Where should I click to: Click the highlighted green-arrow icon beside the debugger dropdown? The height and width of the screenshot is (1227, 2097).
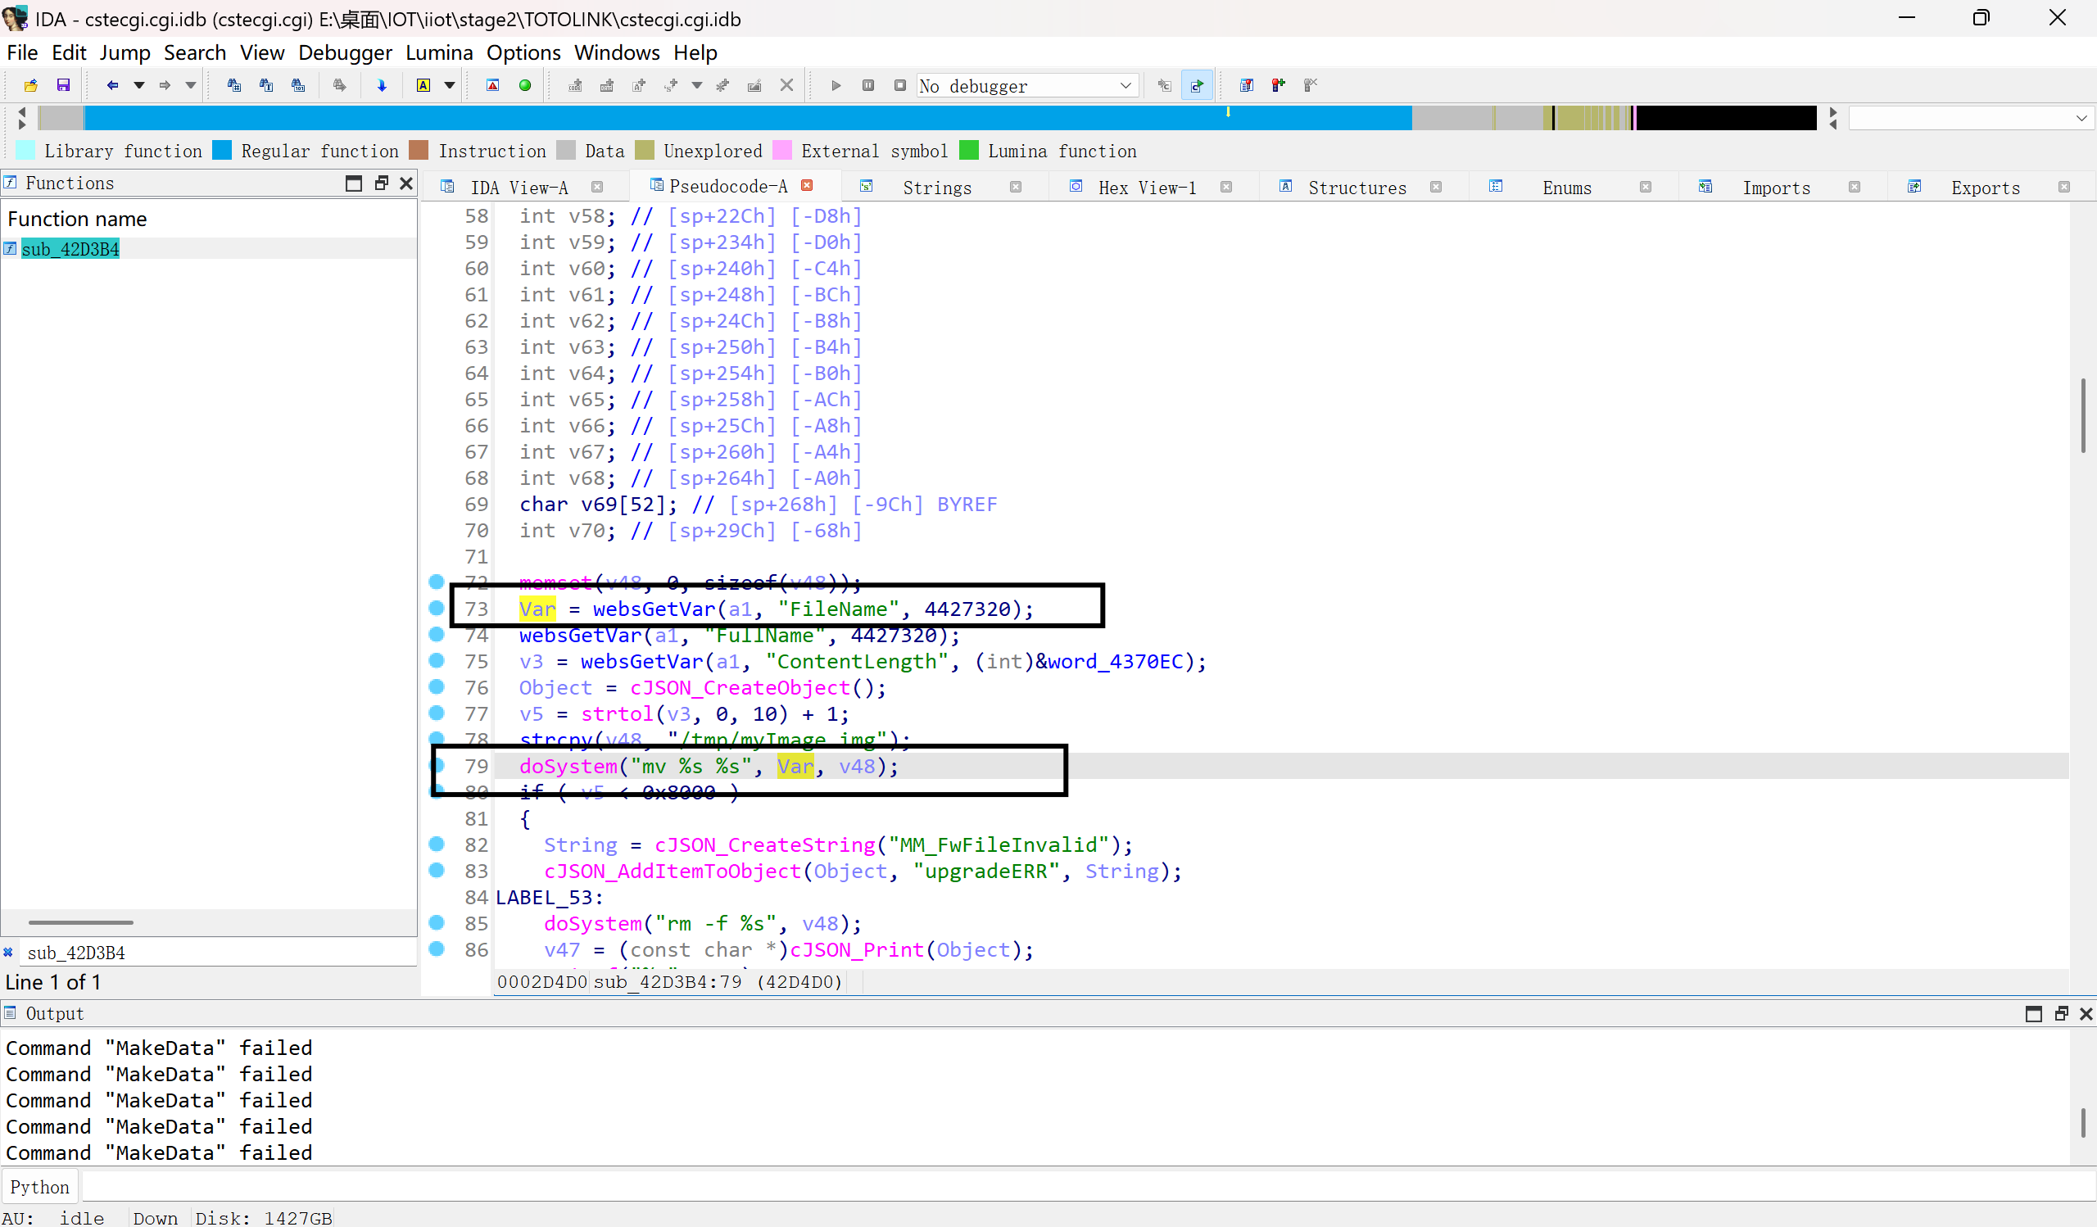click(x=1197, y=85)
